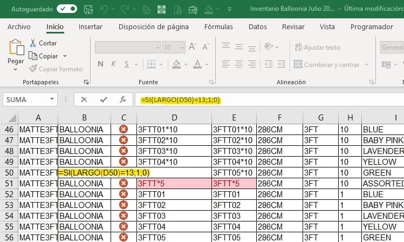Confirm formula with checkmark icon
The height and width of the screenshot is (242, 404).
coord(104,99)
